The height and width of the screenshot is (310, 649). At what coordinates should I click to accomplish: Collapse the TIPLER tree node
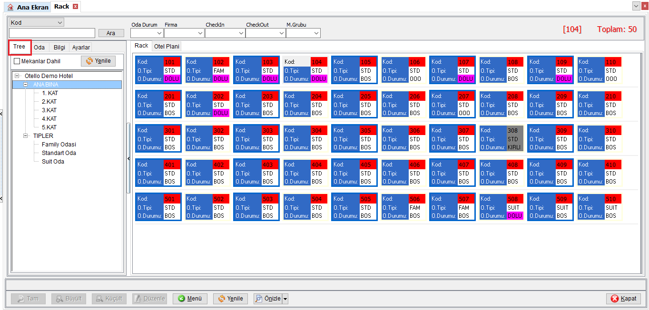coord(26,136)
